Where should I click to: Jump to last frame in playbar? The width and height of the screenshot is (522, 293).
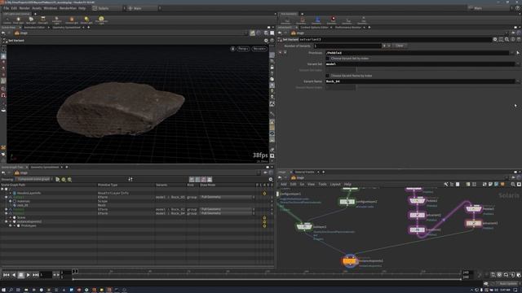coord(36,275)
